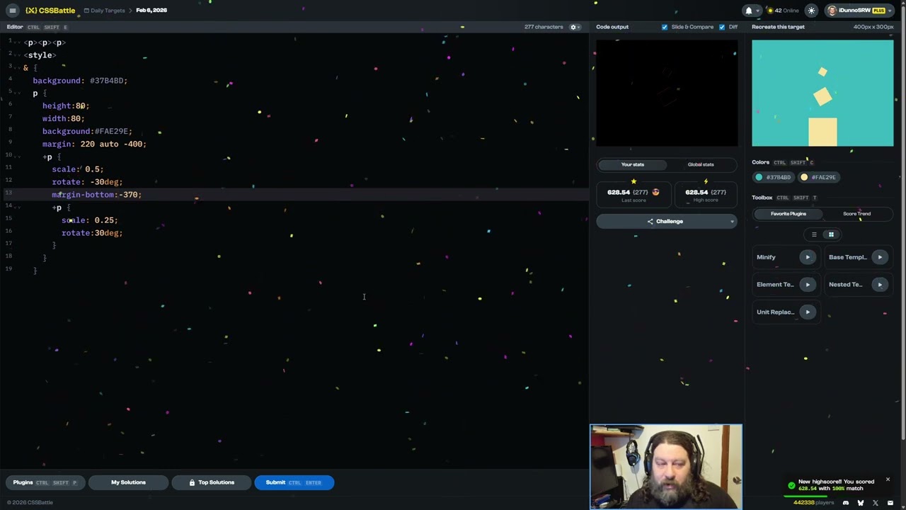Image resolution: width=906 pixels, height=510 pixels.
Task: Expand the Challenge button dropdown arrow
Action: pyautogui.click(x=732, y=222)
